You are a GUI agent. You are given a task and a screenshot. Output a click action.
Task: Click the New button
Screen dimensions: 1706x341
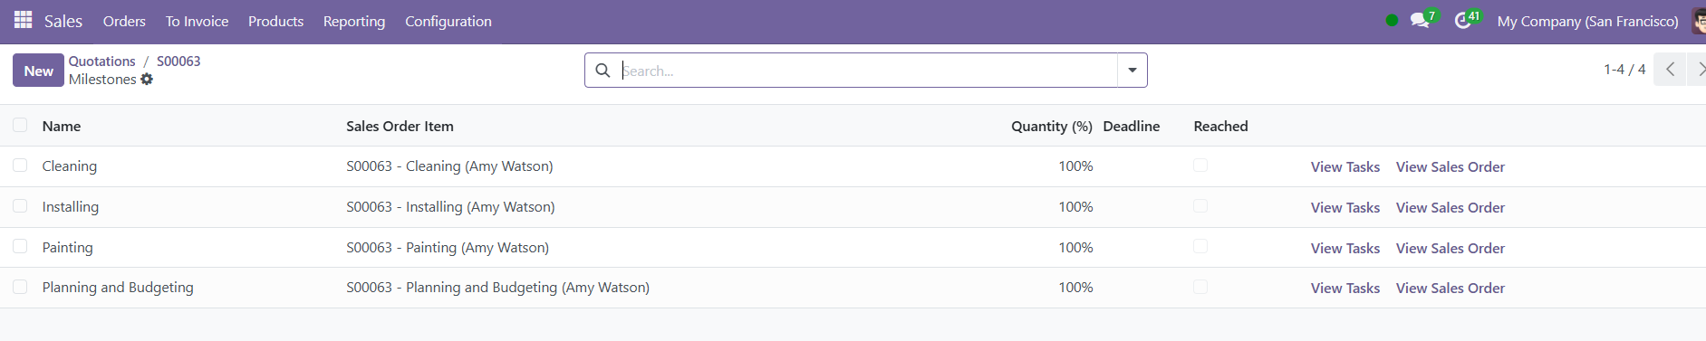(38, 71)
